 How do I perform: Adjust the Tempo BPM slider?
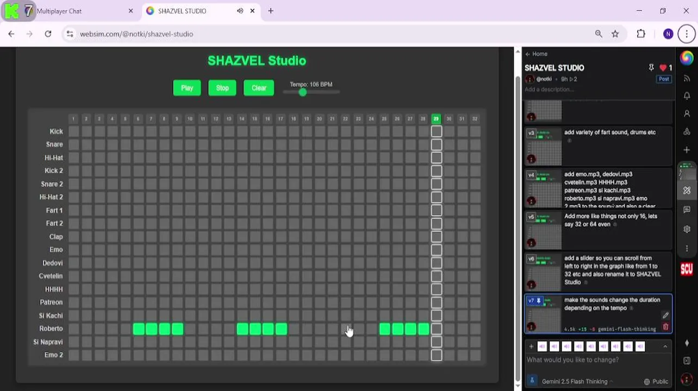311,92
